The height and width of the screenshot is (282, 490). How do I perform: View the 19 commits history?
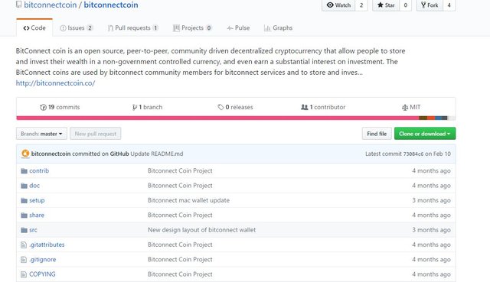click(x=60, y=107)
